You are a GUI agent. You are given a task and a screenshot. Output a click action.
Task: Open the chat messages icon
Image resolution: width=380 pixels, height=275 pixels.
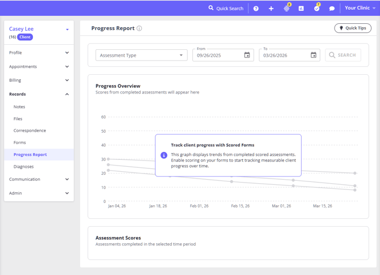point(332,9)
